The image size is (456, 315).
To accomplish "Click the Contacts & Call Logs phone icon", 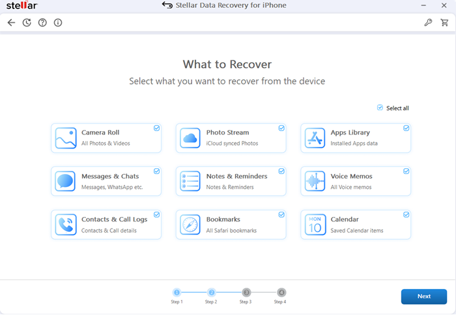I will pos(66,225).
